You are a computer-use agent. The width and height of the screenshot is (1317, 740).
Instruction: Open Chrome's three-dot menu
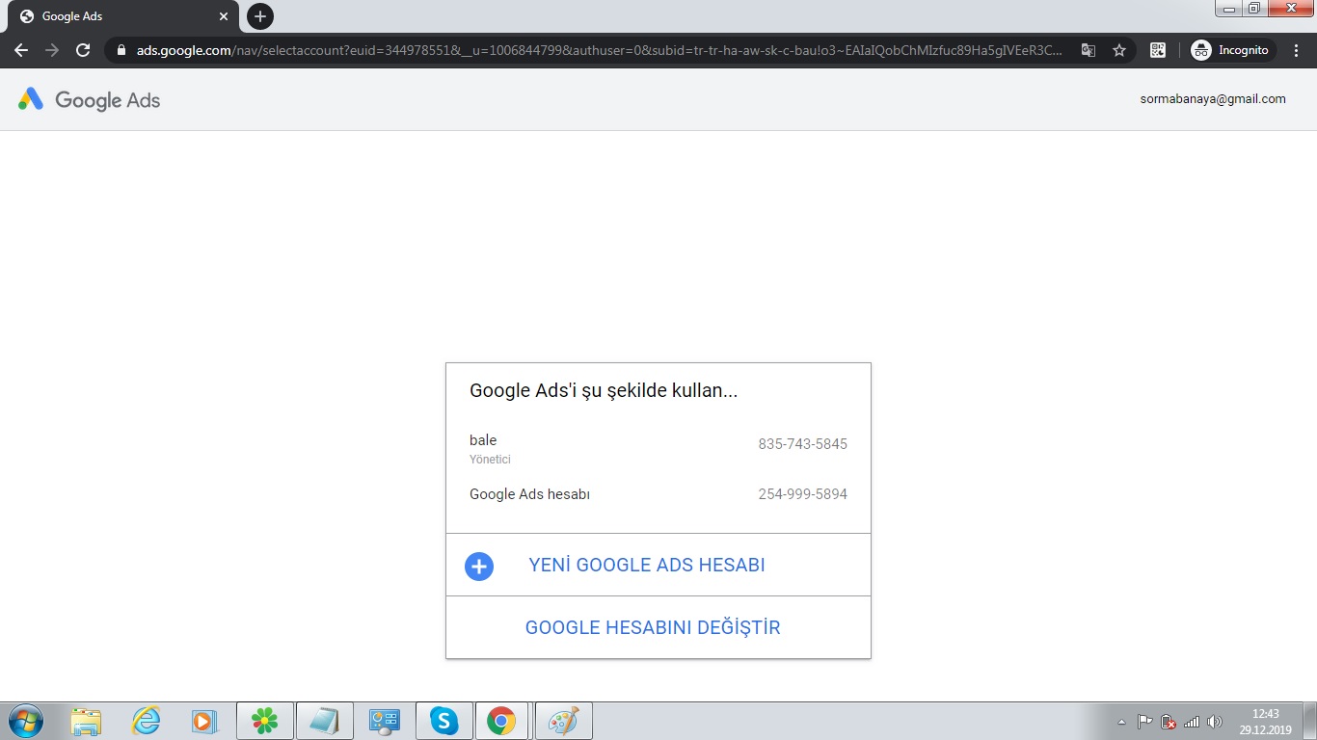(1297, 50)
